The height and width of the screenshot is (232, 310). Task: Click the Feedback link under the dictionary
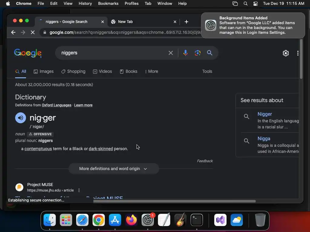pyautogui.click(x=205, y=161)
